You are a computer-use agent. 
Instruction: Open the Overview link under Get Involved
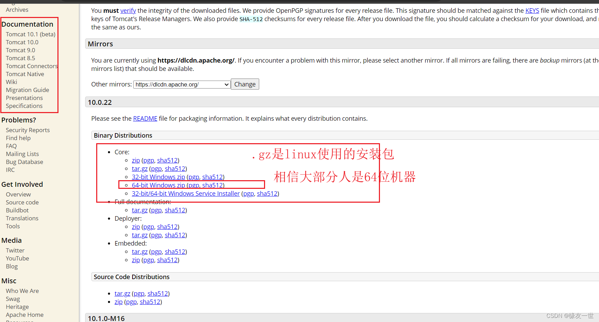[18, 194]
